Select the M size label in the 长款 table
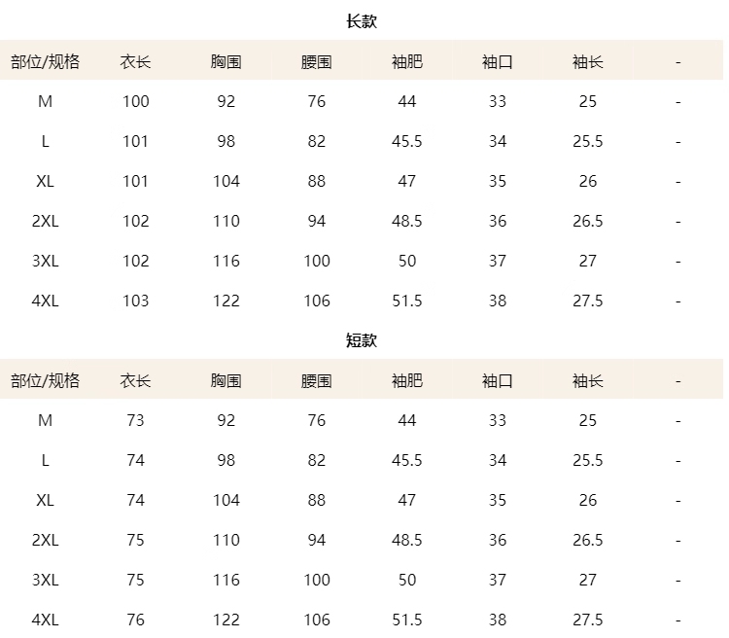 coord(46,101)
